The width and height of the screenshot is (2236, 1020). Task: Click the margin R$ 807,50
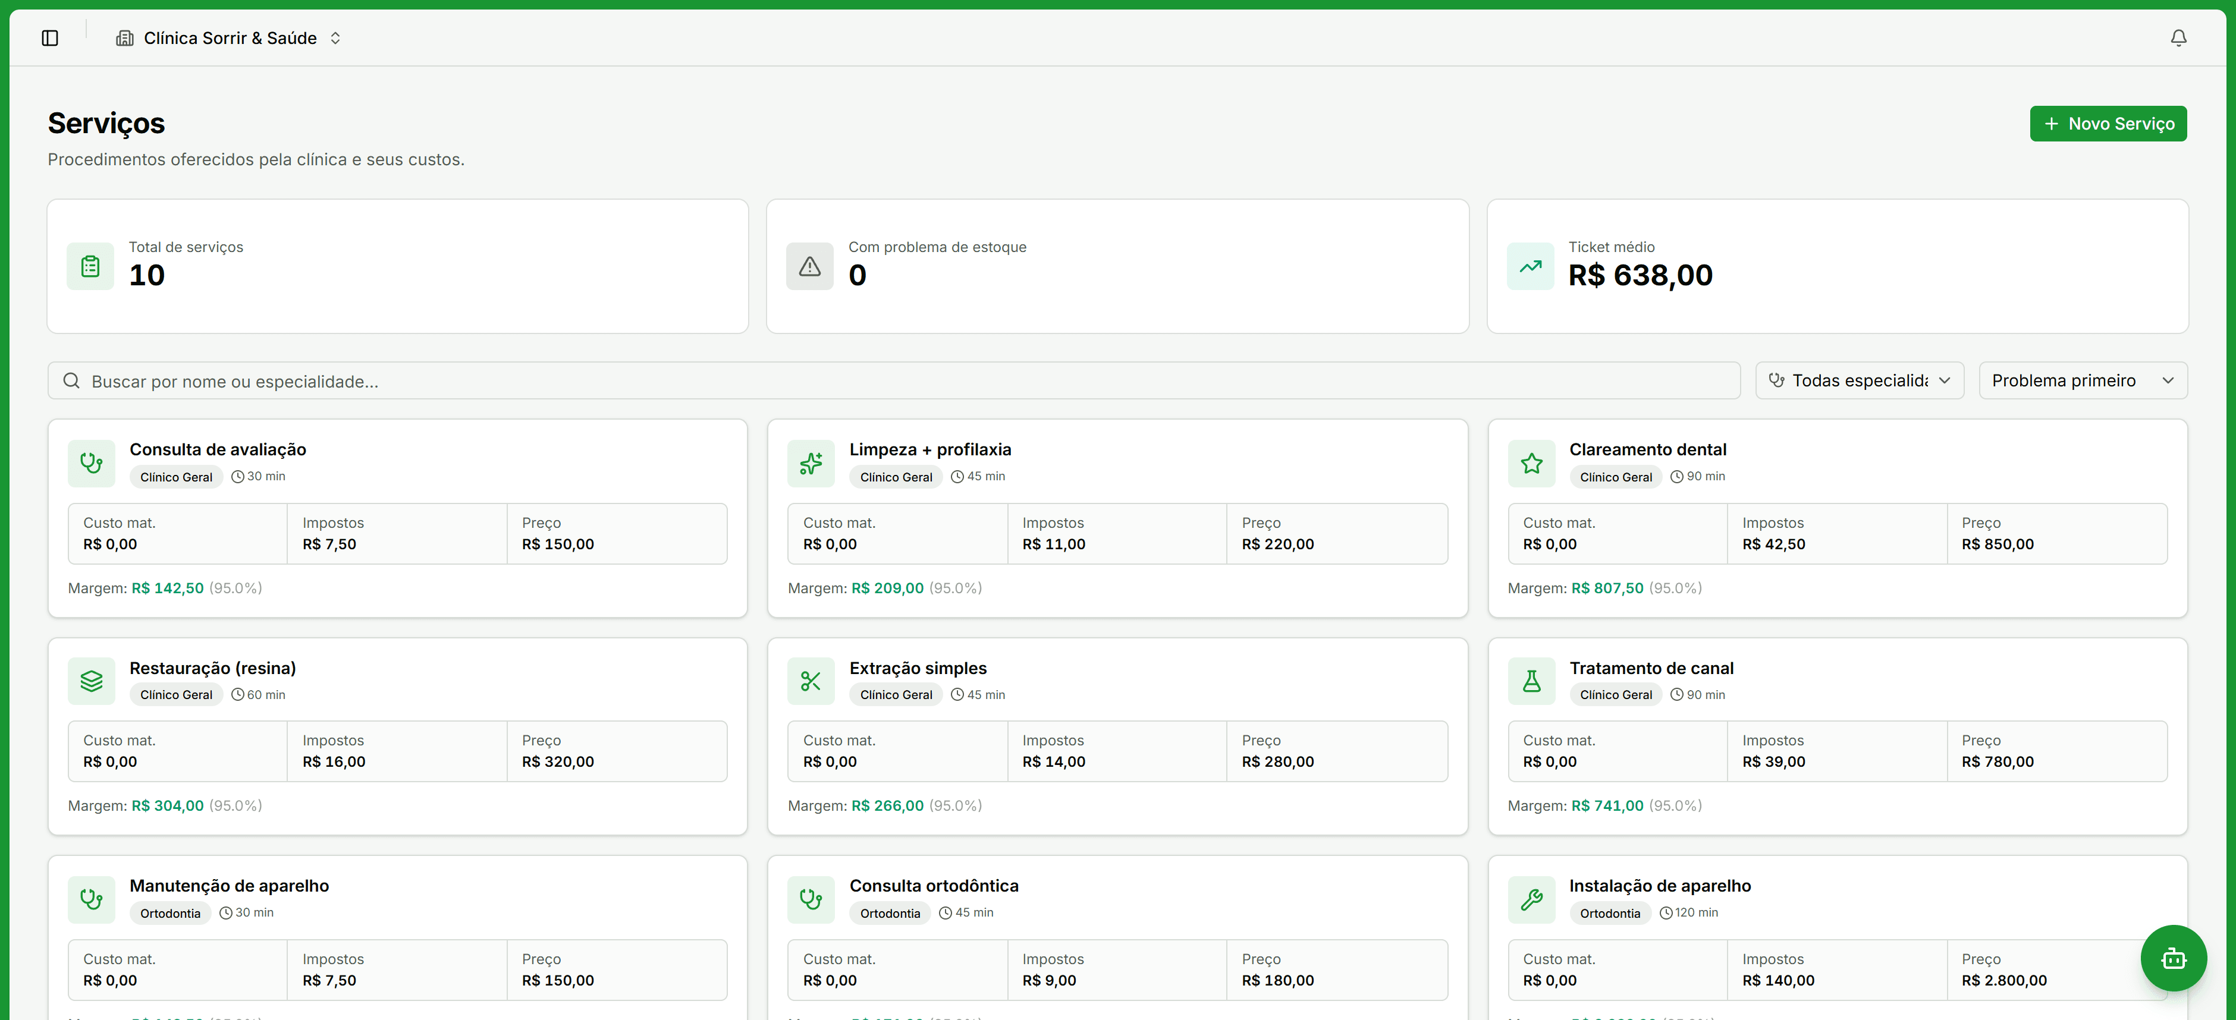click(x=1607, y=588)
